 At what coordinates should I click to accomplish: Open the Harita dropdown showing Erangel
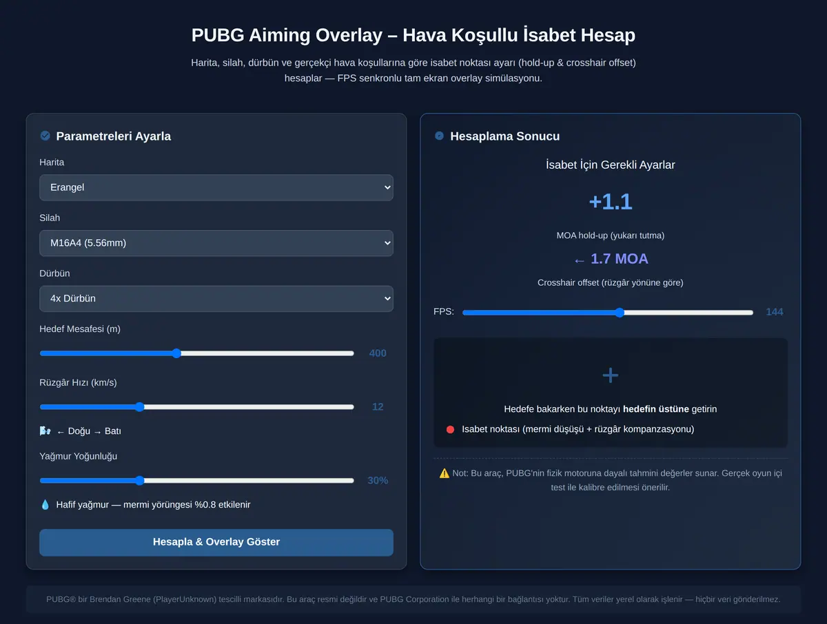(x=216, y=187)
